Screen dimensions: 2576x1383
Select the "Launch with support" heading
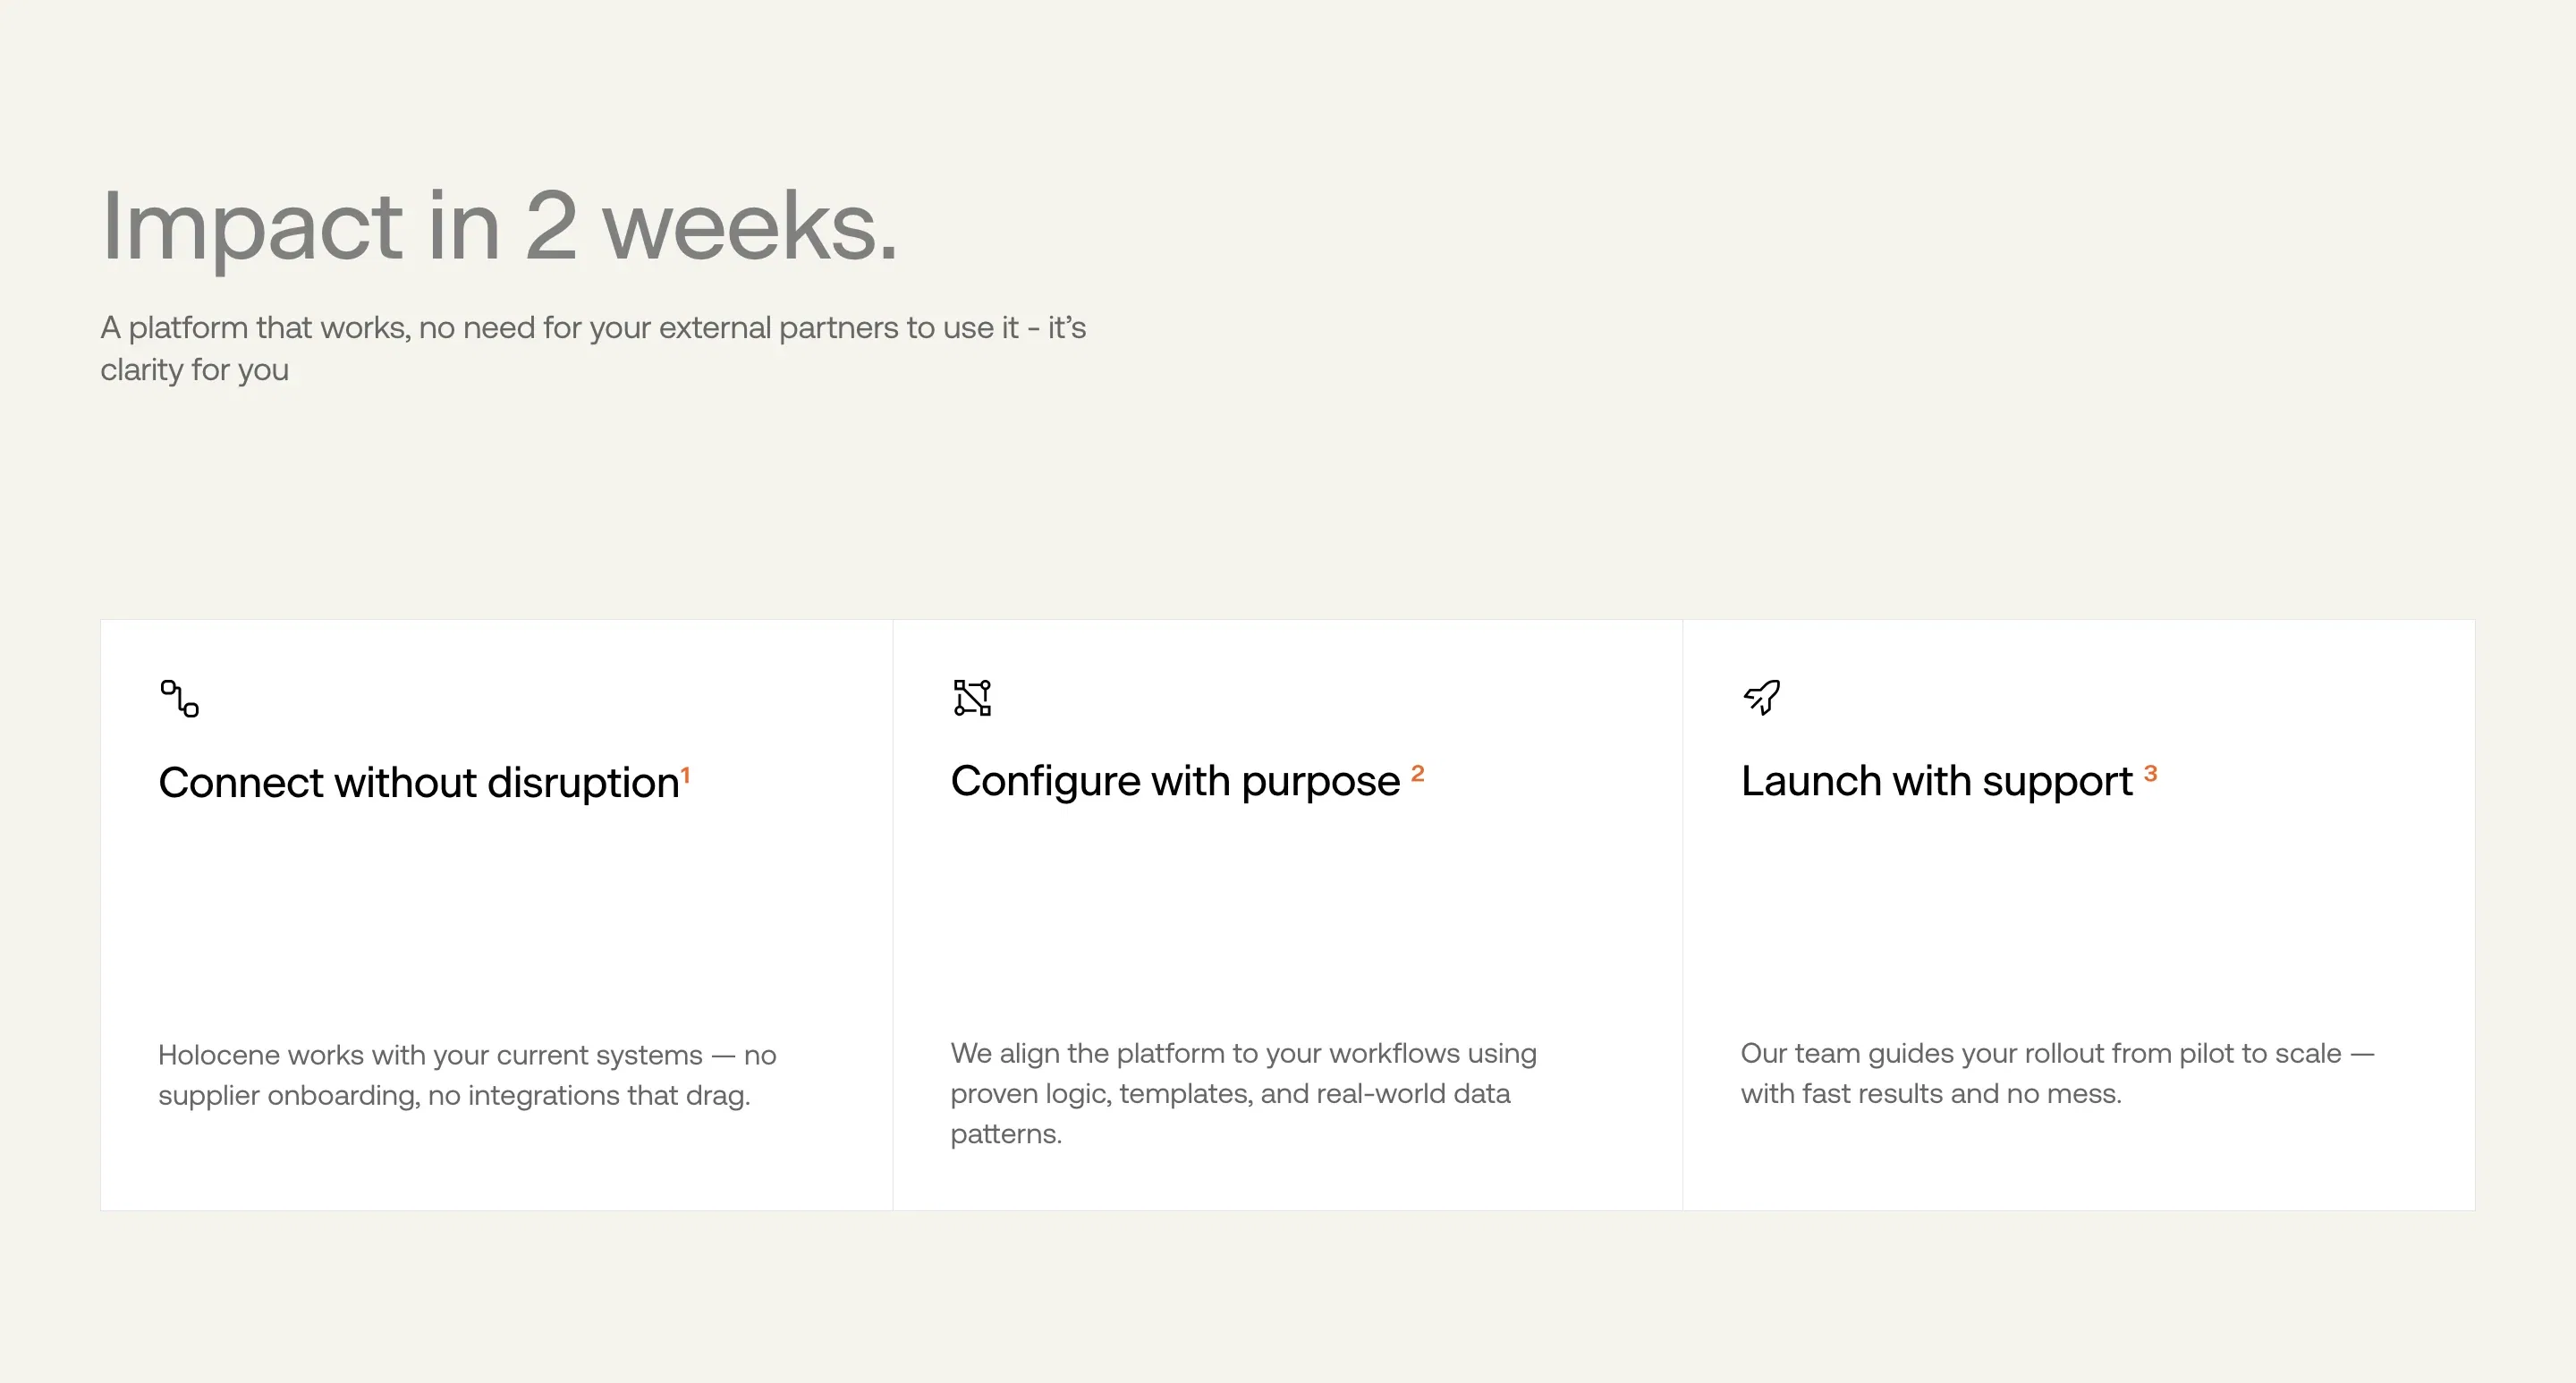[1936, 781]
